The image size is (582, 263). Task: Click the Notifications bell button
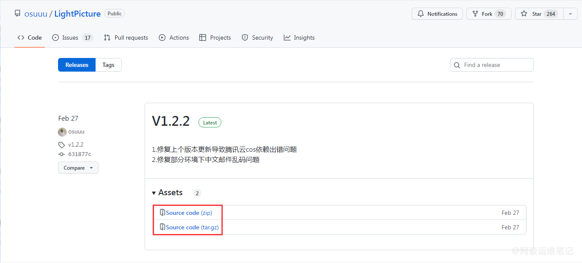point(437,14)
